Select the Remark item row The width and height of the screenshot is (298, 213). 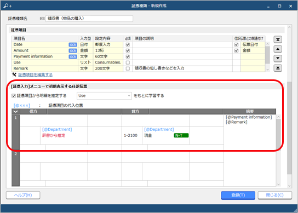pos(138,68)
